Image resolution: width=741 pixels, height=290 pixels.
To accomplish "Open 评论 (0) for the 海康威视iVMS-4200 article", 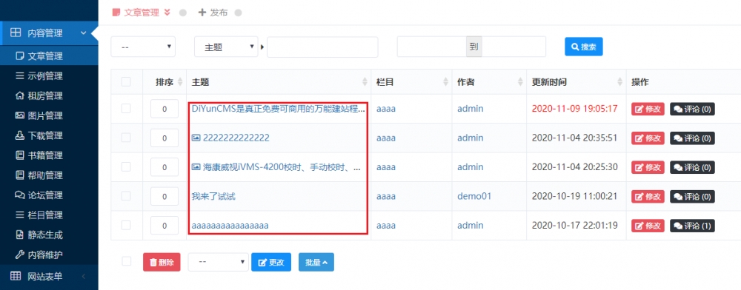I will click(692, 167).
